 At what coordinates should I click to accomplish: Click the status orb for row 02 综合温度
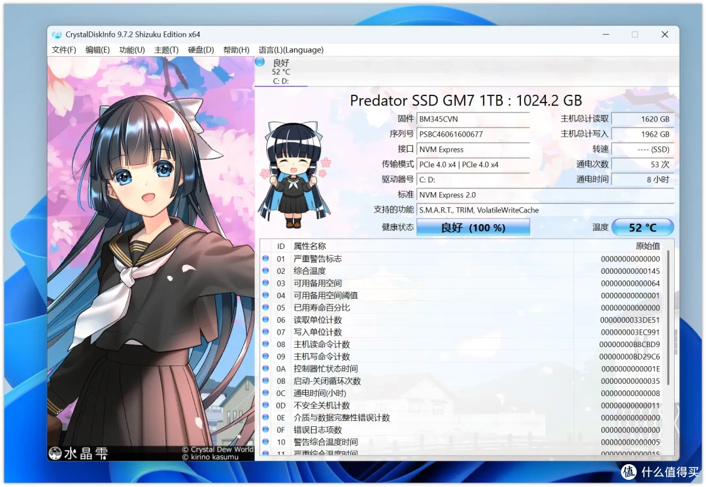(265, 271)
